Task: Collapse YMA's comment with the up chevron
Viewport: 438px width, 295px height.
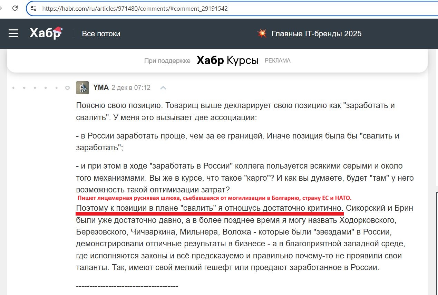Action: click(x=163, y=88)
